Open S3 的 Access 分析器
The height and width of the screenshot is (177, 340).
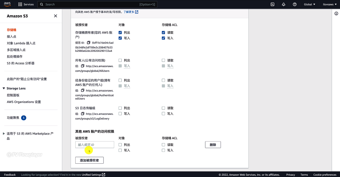(21, 63)
